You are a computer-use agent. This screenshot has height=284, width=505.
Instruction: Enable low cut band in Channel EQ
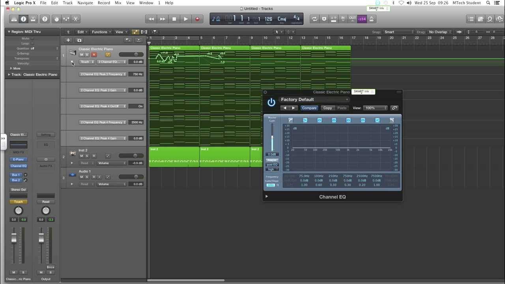coord(291,120)
